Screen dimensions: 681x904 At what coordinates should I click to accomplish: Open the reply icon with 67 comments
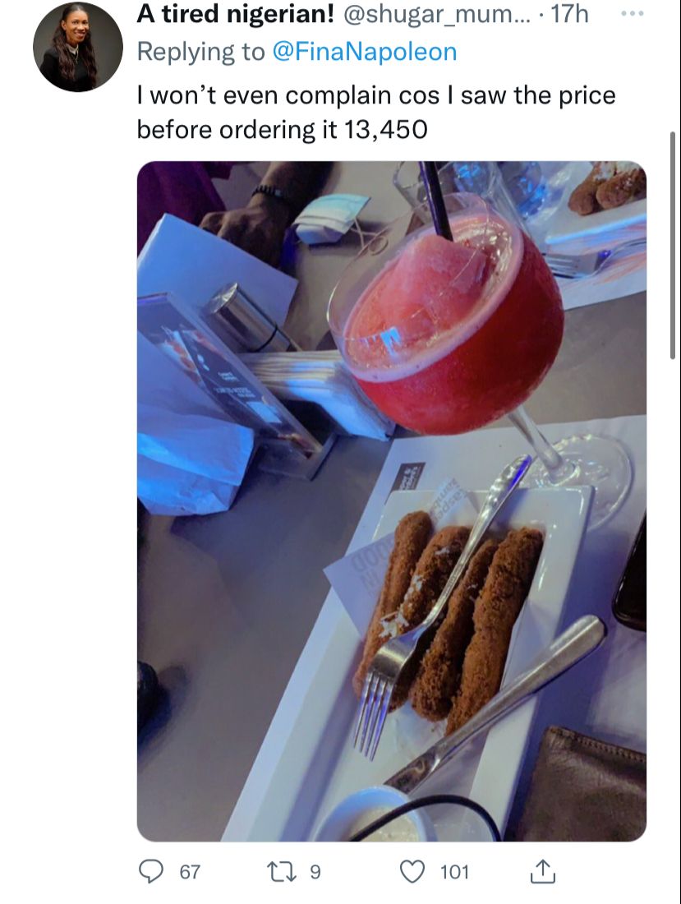[151, 871]
